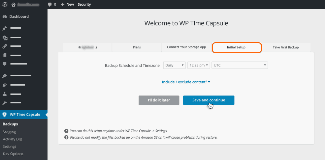Viewport: 325px width, 160px height.
Task: Open WP Time Capsule menu item
Action: 24,115
